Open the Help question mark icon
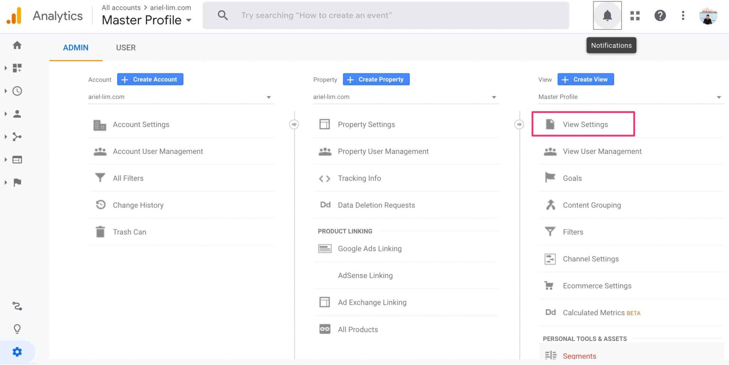 [x=660, y=16]
